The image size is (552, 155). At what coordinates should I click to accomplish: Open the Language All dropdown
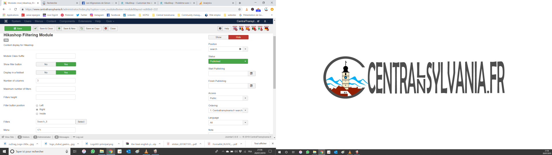228,123
